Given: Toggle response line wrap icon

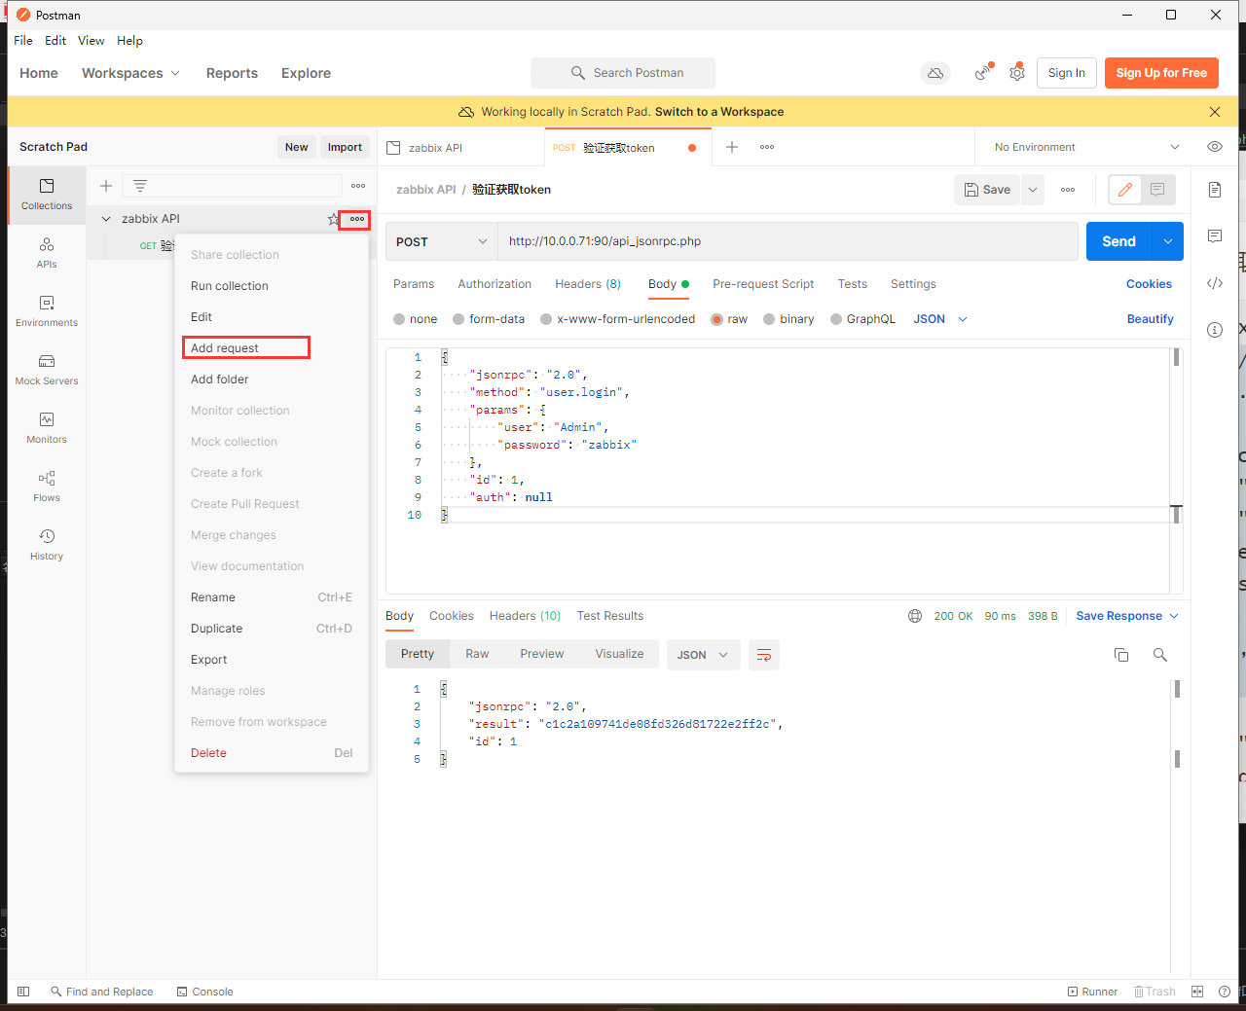Looking at the screenshot, I should pos(764,655).
